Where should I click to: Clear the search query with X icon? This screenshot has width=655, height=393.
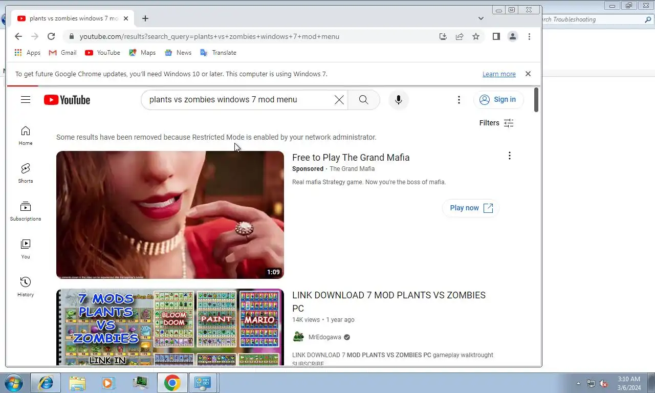[339, 100]
